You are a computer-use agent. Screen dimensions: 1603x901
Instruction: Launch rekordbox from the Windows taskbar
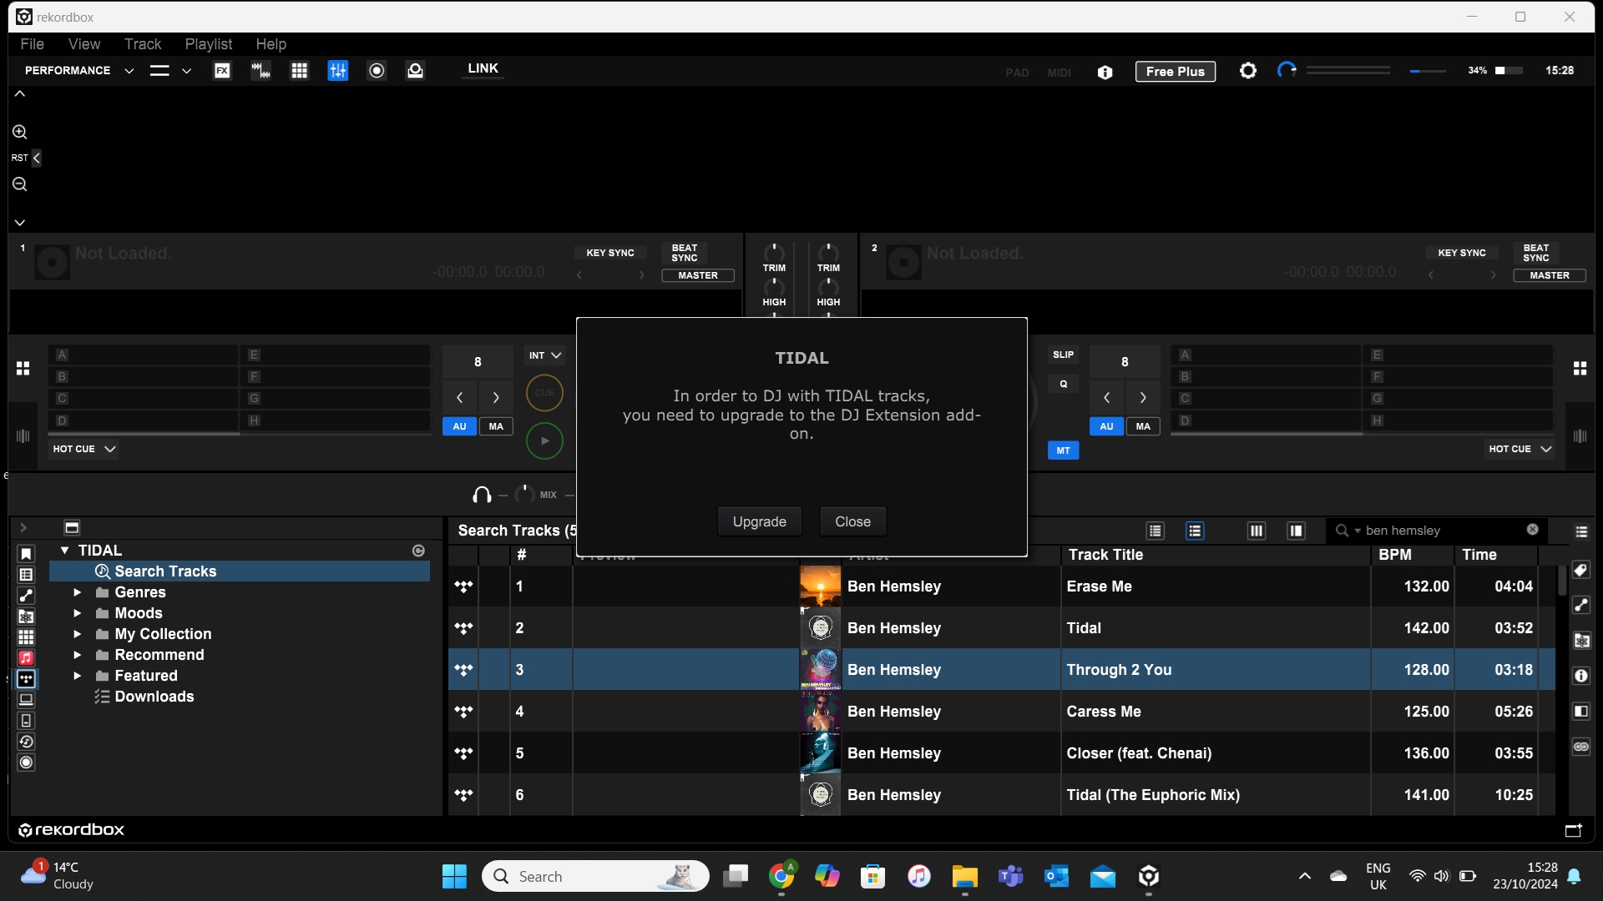point(1149,876)
